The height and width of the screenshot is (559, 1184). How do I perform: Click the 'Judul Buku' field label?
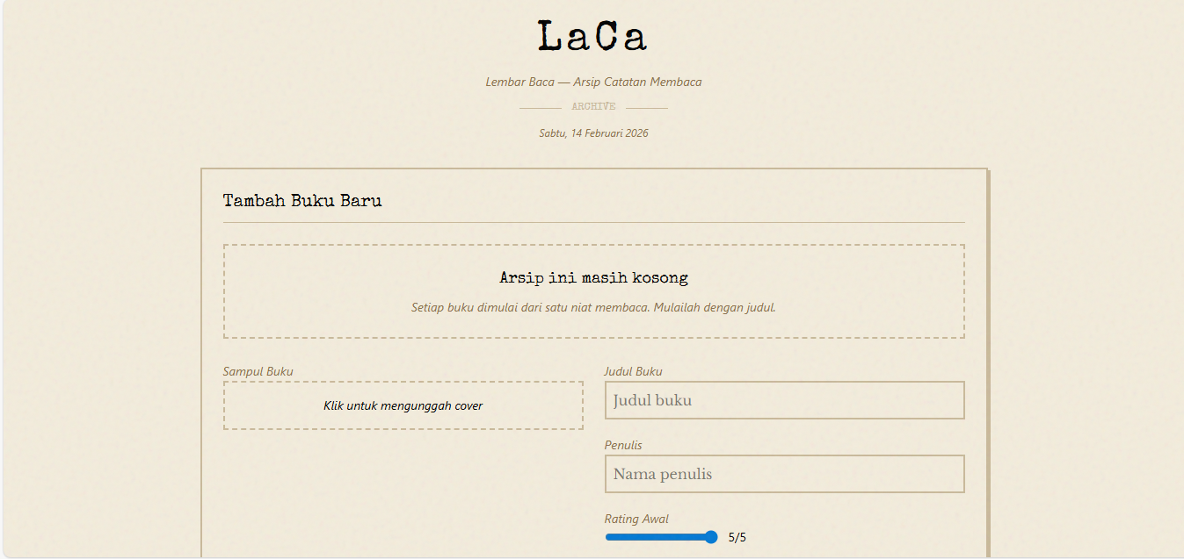pyautogui.click(x=633, y=371)
